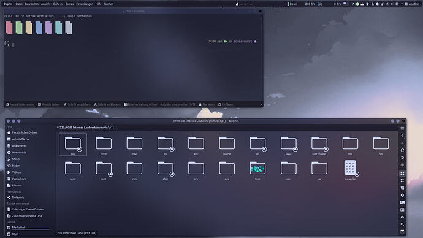Click Neues Unterfenster in Konsole toolbar

[20, 104]
